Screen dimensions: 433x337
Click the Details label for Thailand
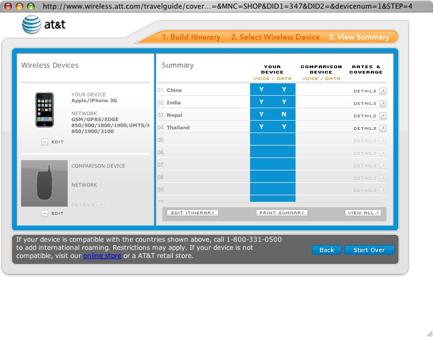click(x=365, y=128)
